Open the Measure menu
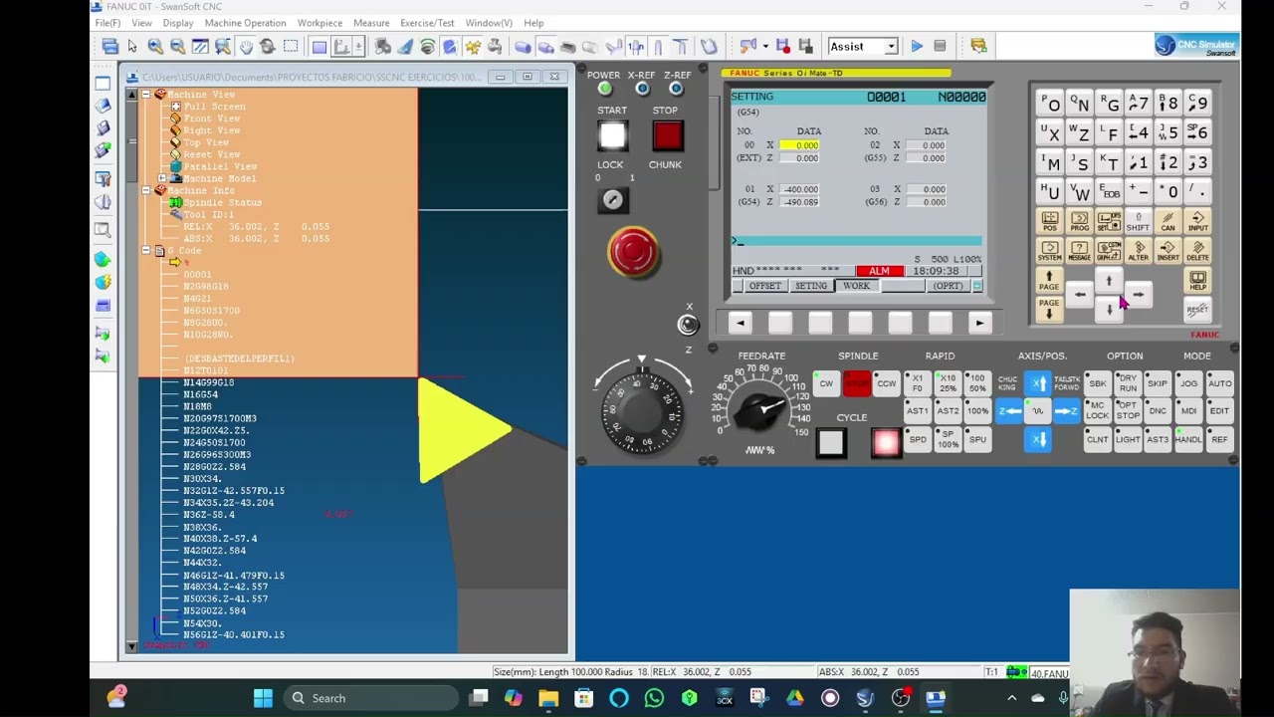 click(371, 23)
